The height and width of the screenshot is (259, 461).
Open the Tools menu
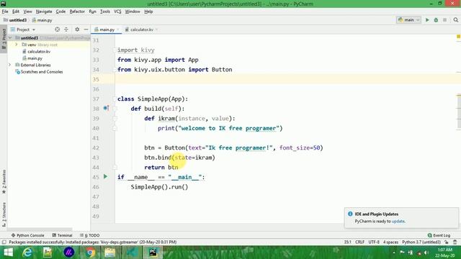point(105,12)
